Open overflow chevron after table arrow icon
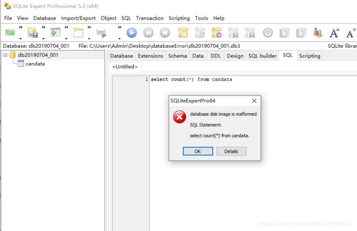 pyautogui.click(x=66, y=27)
